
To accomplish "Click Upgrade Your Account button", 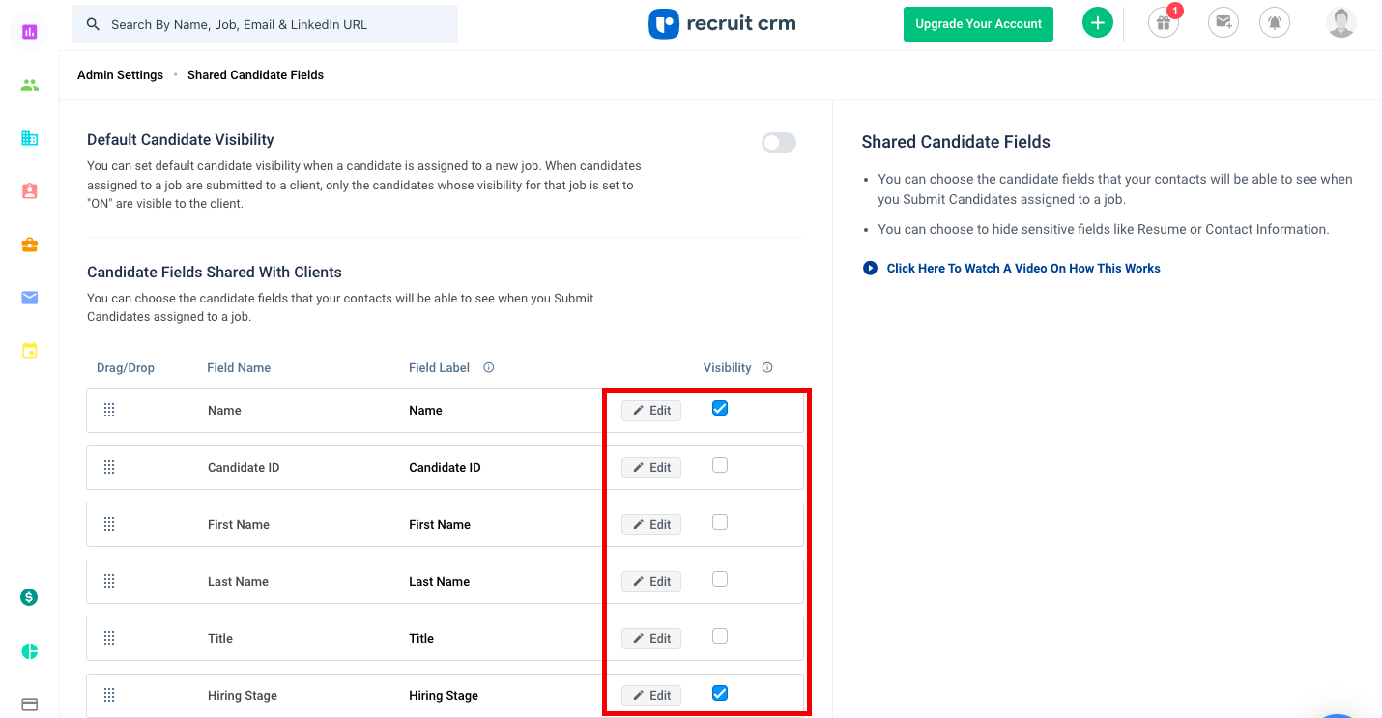I will point(978,24).
